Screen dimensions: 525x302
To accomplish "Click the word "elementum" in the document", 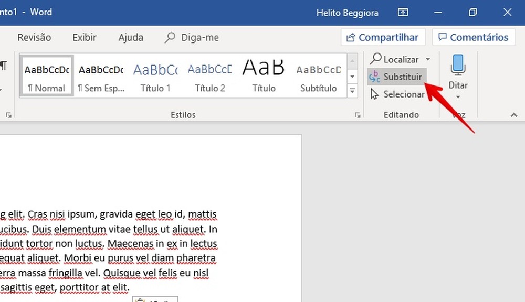I will [x=79, y=229].
